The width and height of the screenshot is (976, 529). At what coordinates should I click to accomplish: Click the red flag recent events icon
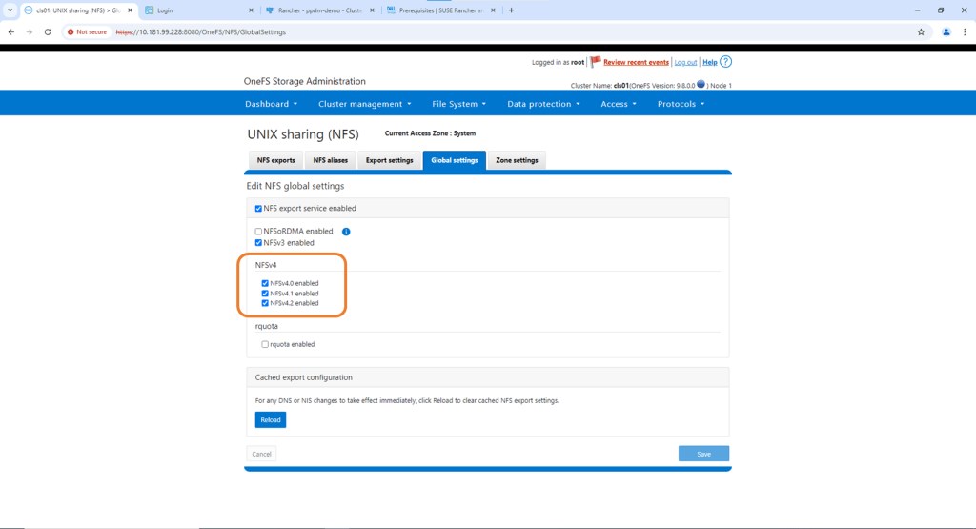tap(596, 62)
